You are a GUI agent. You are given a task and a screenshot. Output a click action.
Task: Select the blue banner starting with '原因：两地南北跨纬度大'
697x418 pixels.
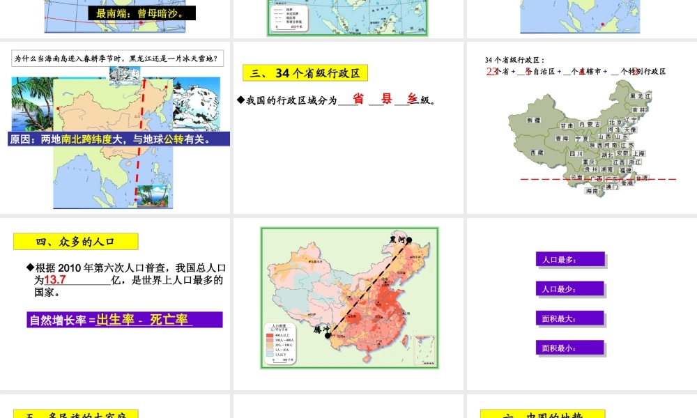pos(118,139)
